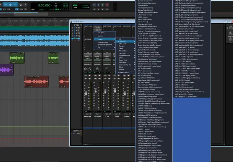This screenshot has height=162, width=233.
Task: Select Suche... in the insert menu
Action: (105, 36)
